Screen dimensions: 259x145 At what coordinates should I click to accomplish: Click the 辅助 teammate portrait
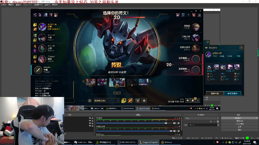42,59
